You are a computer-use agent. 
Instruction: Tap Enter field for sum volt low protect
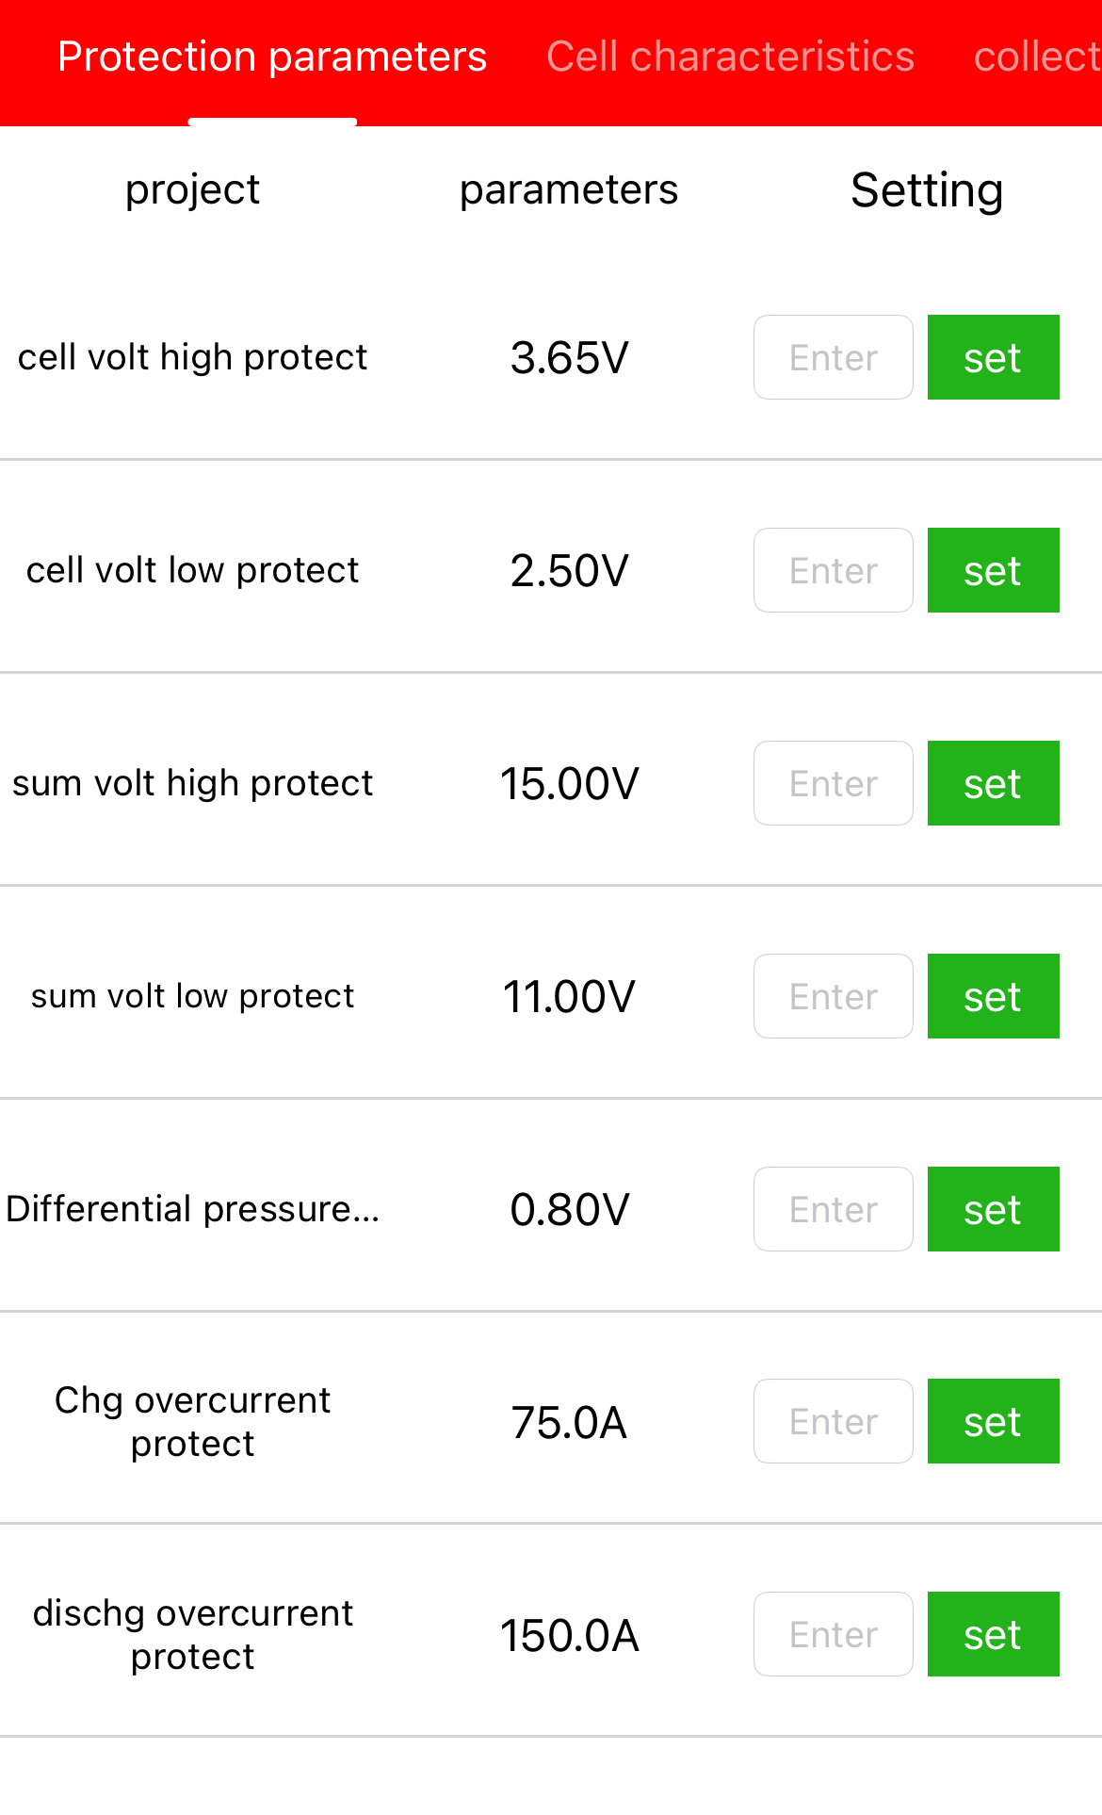(833, 996)
